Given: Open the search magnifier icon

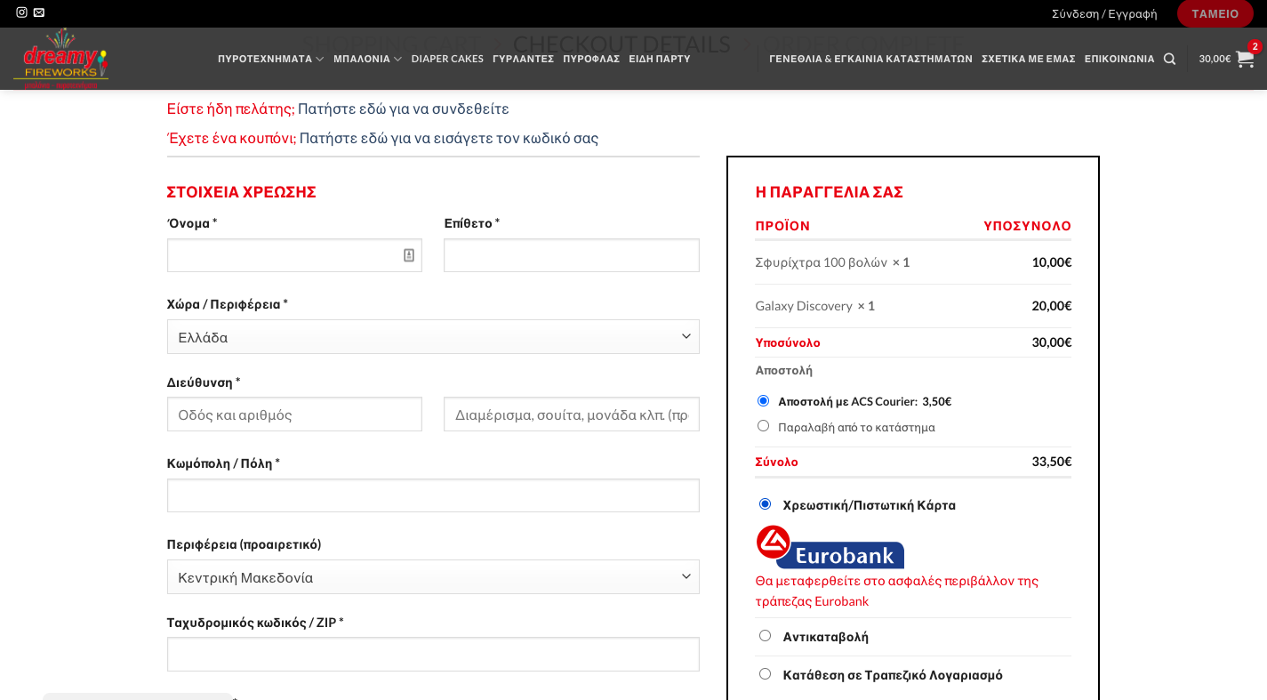Looking at the screenshot, I should pyautogui.click(x=1169, y=59).
